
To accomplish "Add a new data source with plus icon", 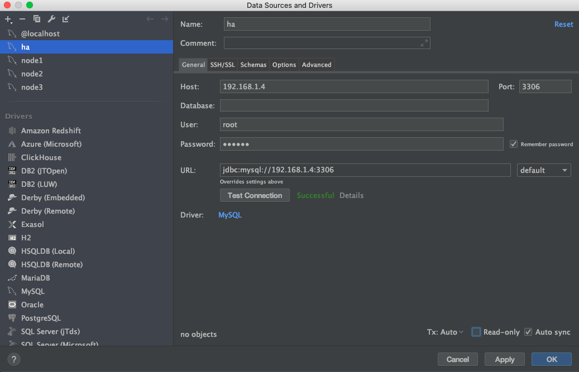I will (x=8, y=19).
